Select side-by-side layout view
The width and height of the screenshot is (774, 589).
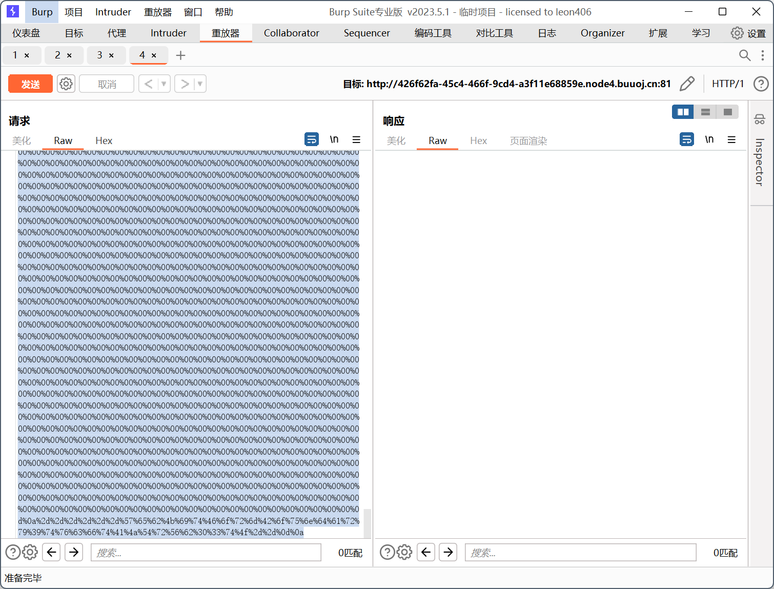pos(683,112)
